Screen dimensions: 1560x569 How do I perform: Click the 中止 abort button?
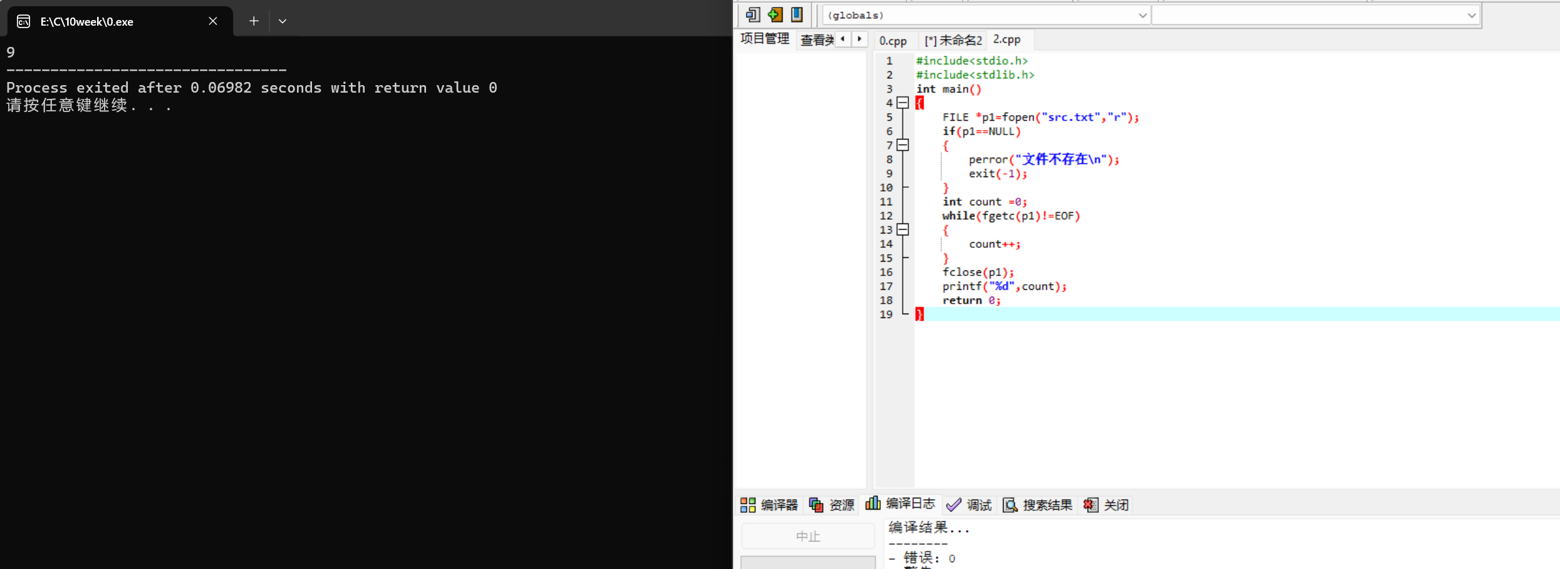pyautogui.click(x=808, y=536)
